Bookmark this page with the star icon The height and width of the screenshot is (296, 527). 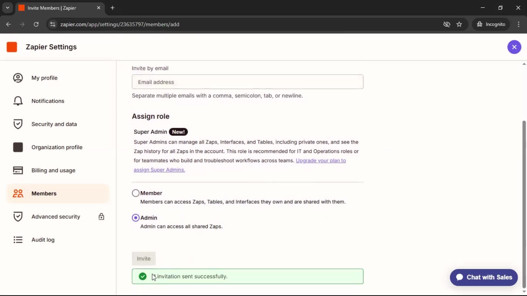(x=459, y=24)
